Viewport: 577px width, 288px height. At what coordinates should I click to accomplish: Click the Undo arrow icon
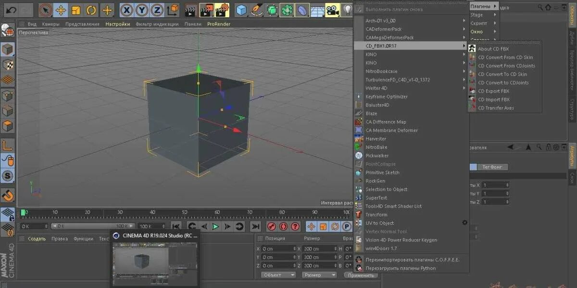coord(11,10)
